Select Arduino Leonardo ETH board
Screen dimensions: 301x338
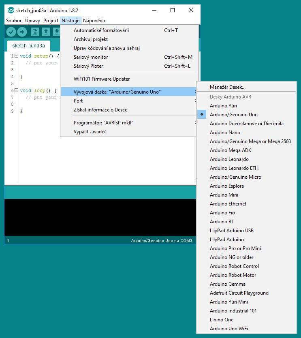coord(246,168)
